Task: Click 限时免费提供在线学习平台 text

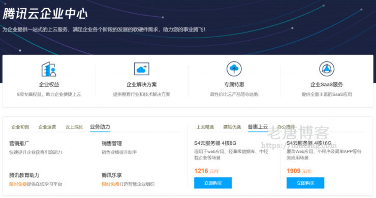Action: point(36,184)
